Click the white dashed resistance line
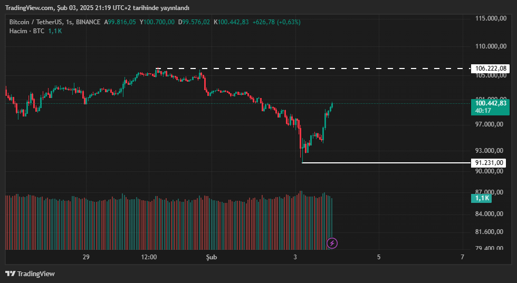Screen dimensions: 517x283 point(313,69)
